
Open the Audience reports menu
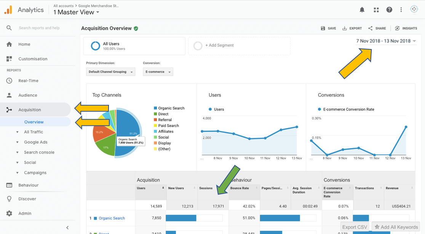tap(28, 95)
